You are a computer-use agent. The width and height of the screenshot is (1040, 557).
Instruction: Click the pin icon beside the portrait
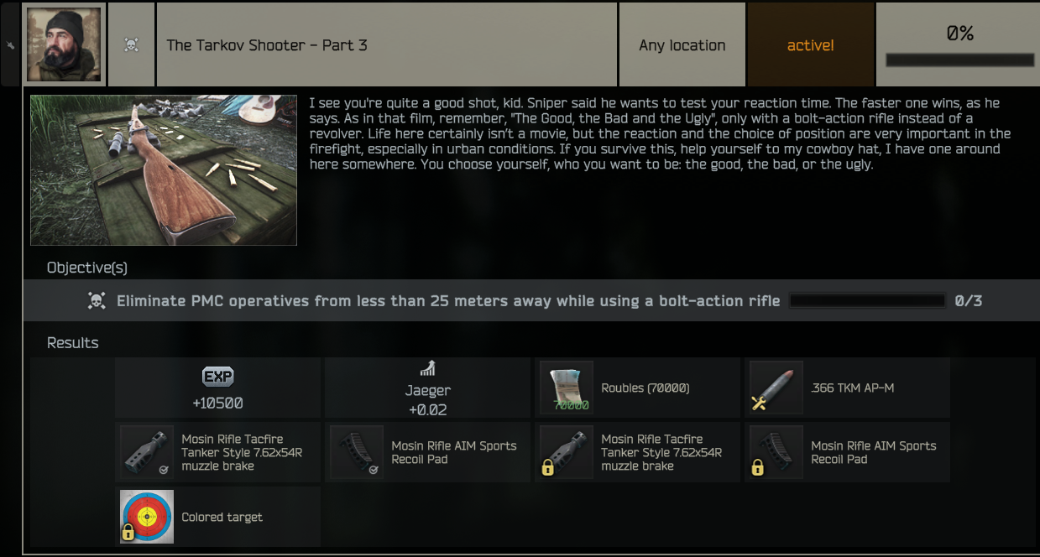coord(11,45)
